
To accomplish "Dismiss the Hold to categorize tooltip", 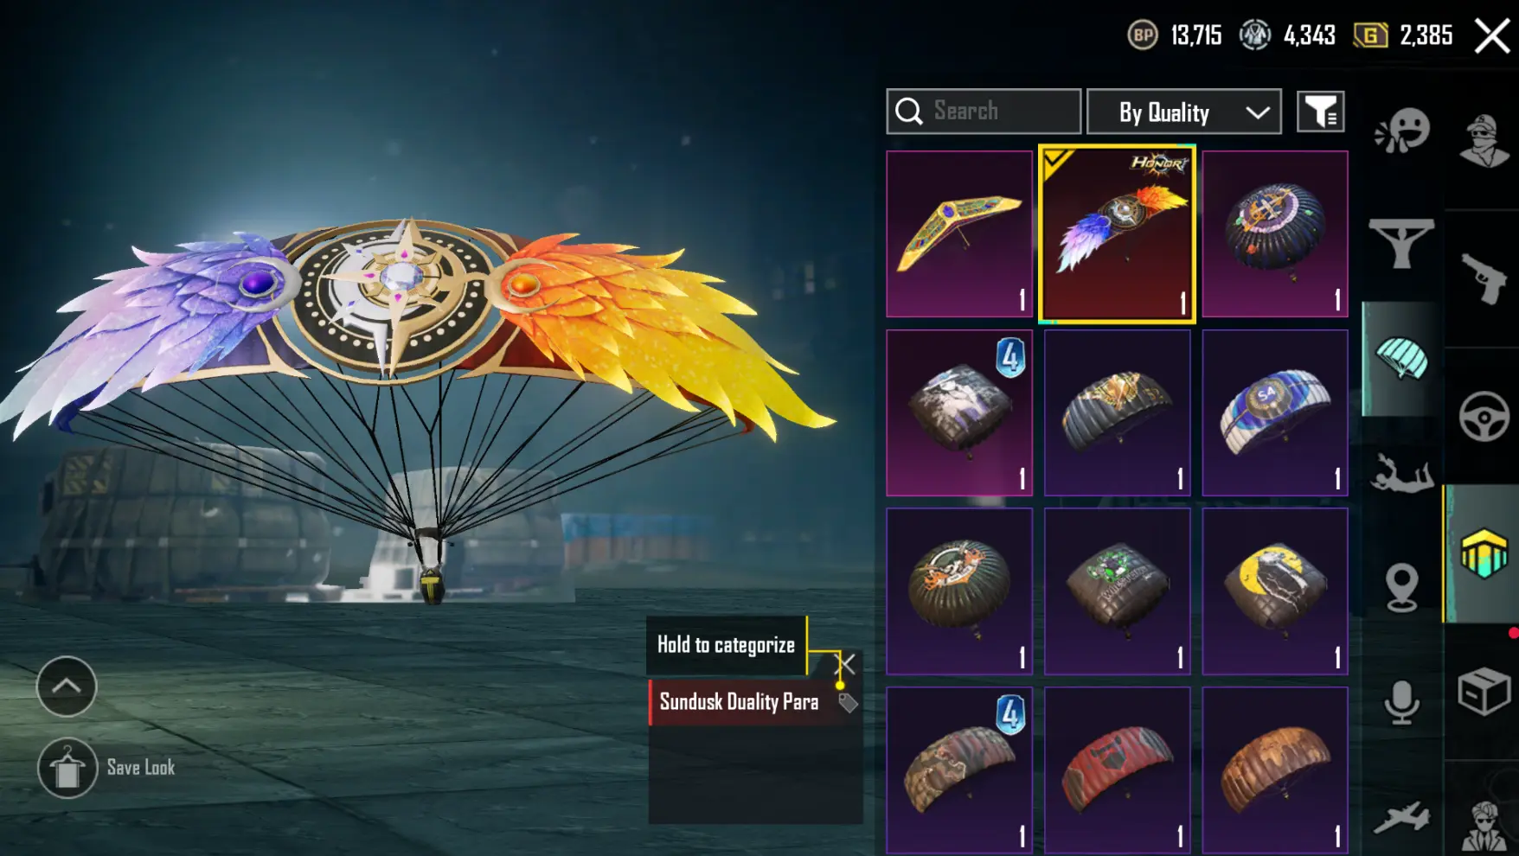I will pyautogui.click(x=846, y=664).
